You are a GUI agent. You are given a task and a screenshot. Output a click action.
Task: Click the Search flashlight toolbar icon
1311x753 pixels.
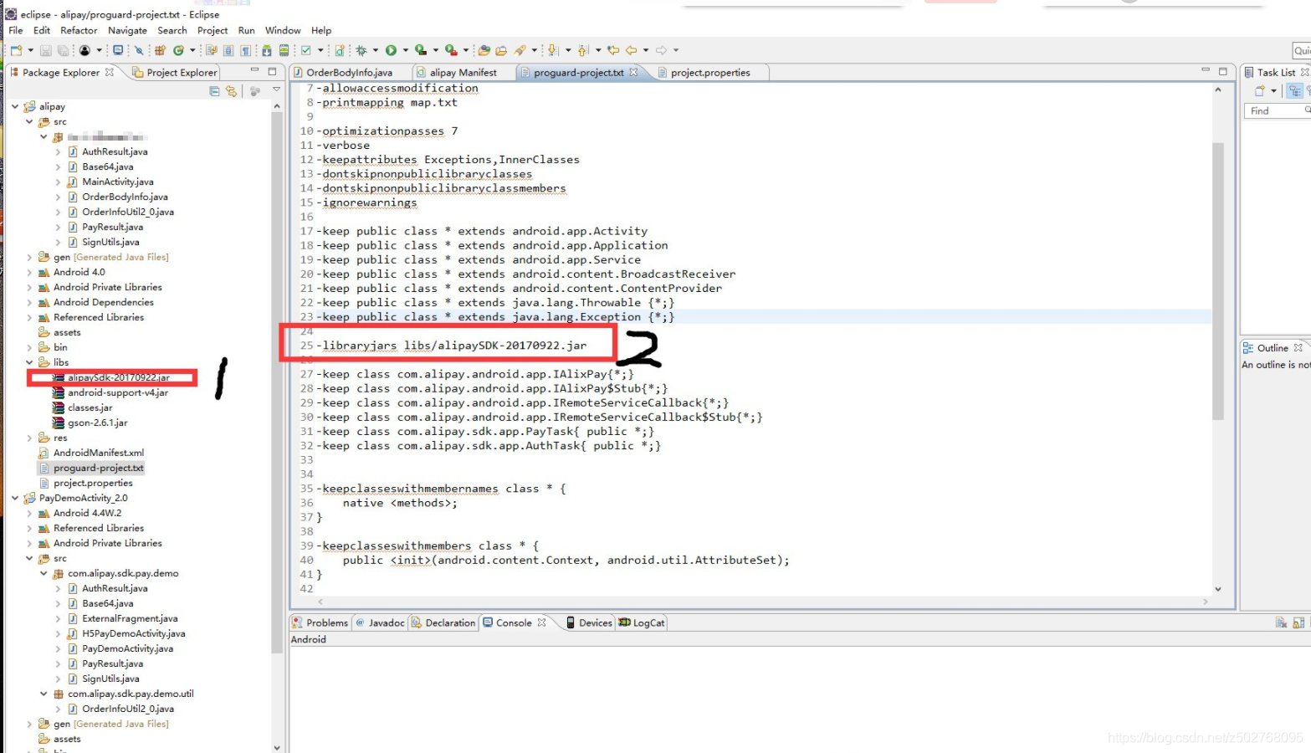tap(521, 50)
